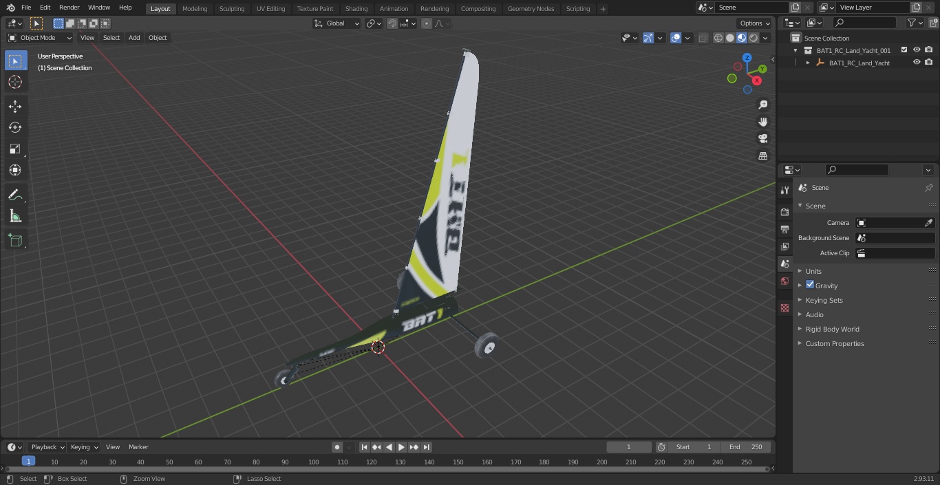Open the viewport Options dropdown
Viewport: 940px width, 485px height.
click(756, 23)
